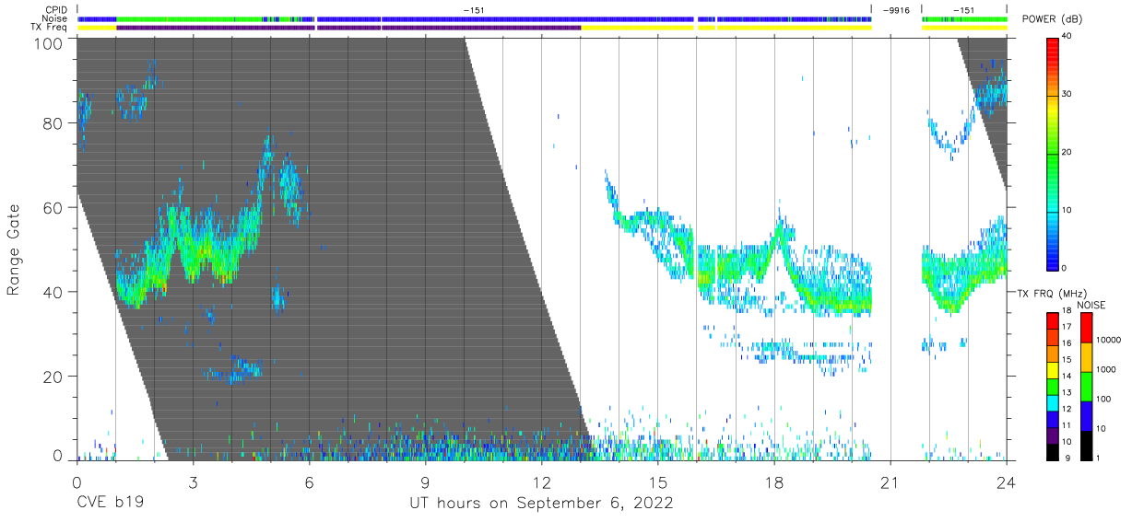The width and height of the screenshot is (1132, 522).
Task: Click the black segment of the NOISE colorbar
Action: tap(1086, 445)
